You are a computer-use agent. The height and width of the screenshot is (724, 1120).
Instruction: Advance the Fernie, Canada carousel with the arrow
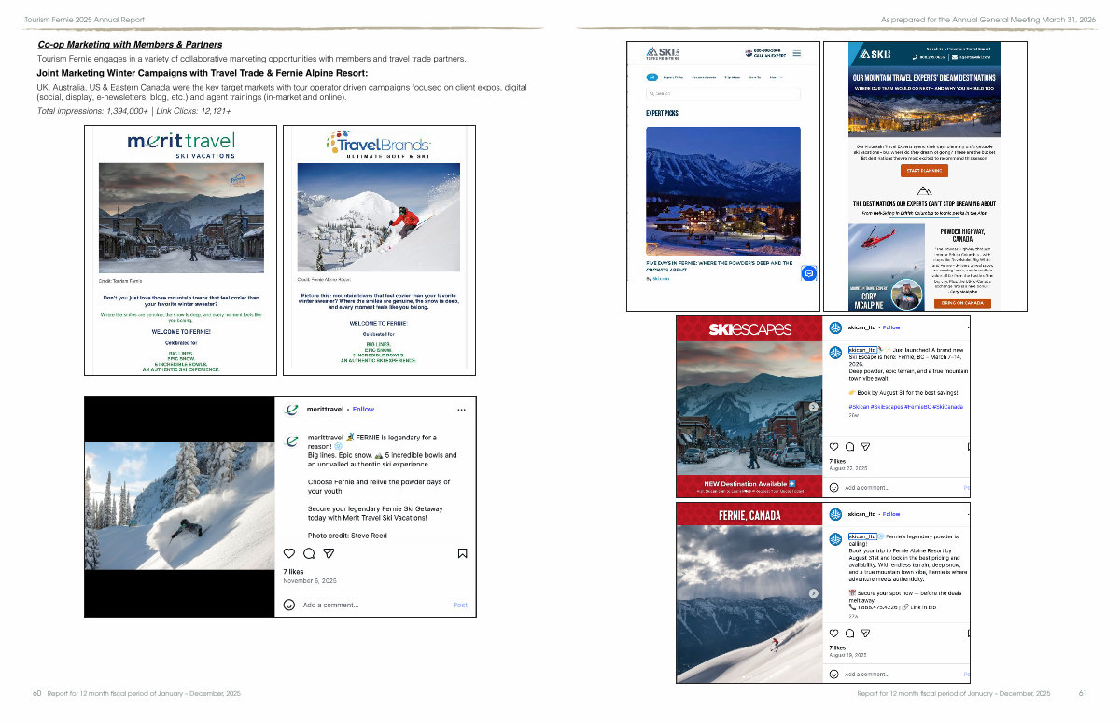point(813,592)
